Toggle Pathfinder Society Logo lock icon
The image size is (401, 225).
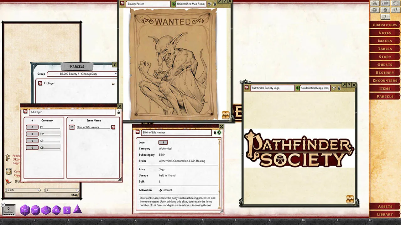tap(339, 88)
